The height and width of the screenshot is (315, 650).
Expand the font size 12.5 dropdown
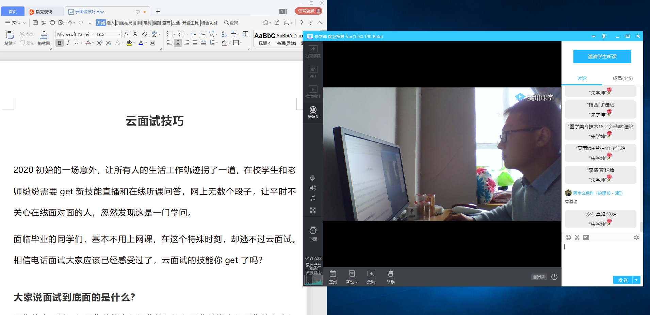point(119,34)
